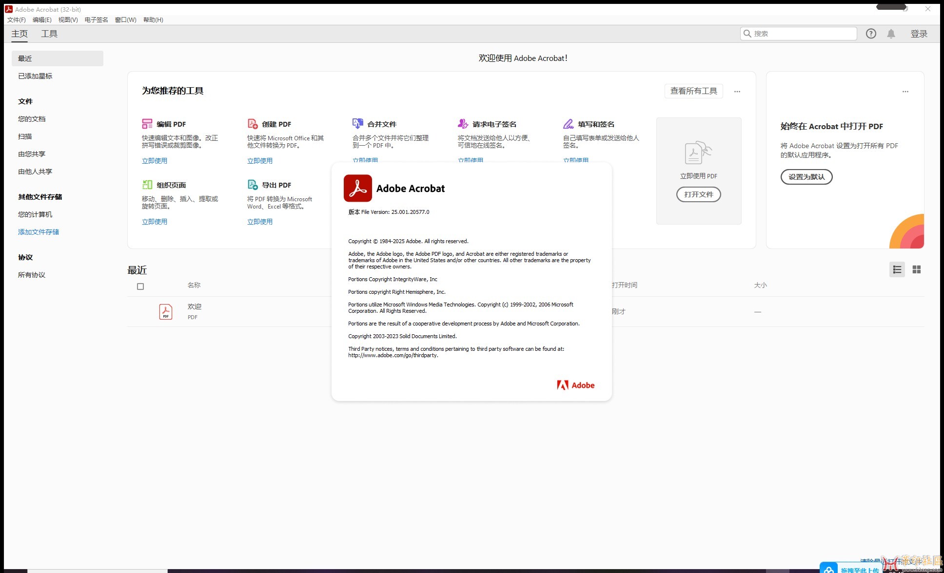
Task: Click the 名称 column header
Action: click(194, 285)
